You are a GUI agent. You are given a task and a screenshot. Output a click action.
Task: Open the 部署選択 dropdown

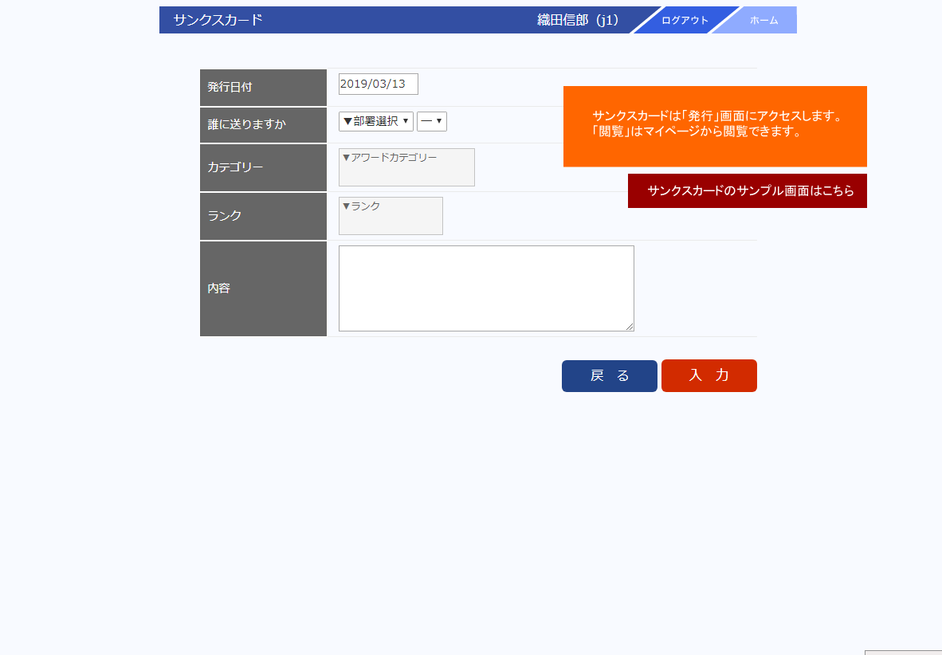(376, 121)
